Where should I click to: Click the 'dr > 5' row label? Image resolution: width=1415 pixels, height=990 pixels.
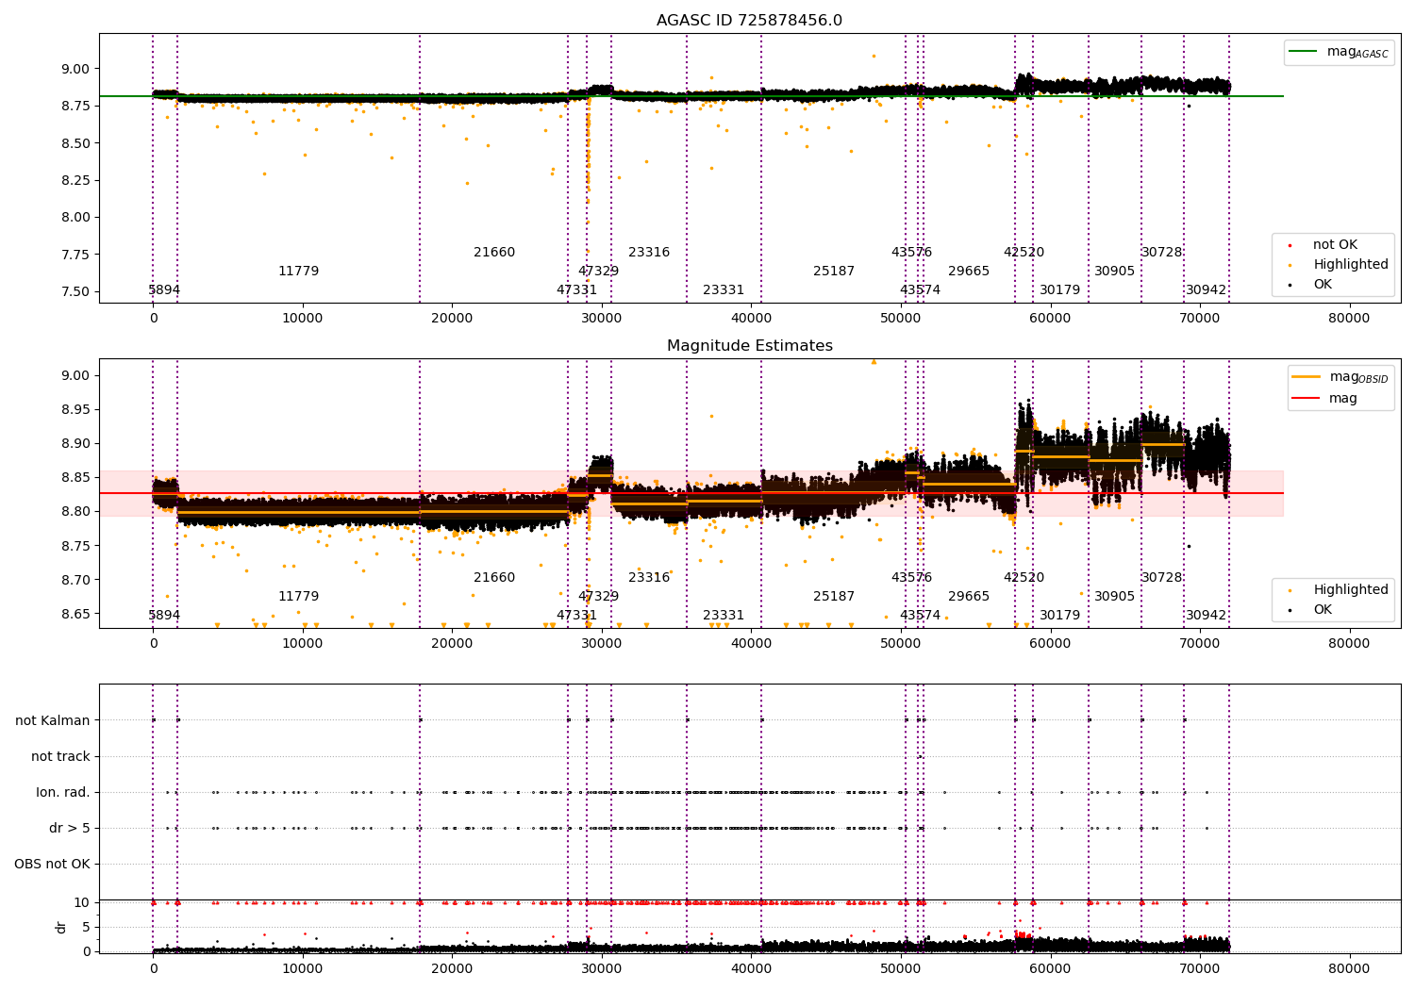pyautogui.click(x=70, y=829)
